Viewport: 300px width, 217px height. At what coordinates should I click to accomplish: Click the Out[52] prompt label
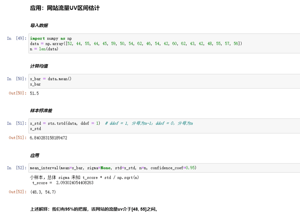point(17,192)
